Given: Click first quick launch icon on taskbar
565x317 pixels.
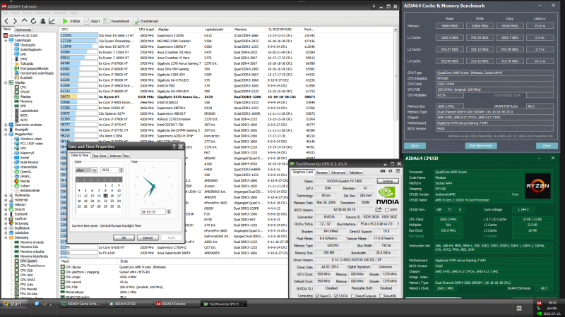Looking at the screenshot, I should pyautogui.click(x=37, y=304).
